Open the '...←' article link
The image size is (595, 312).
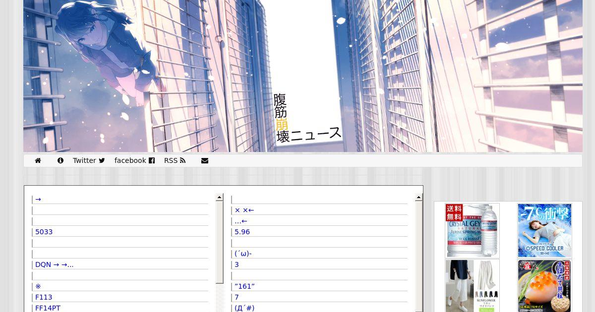pyautogui.click(x=241, y=221)
